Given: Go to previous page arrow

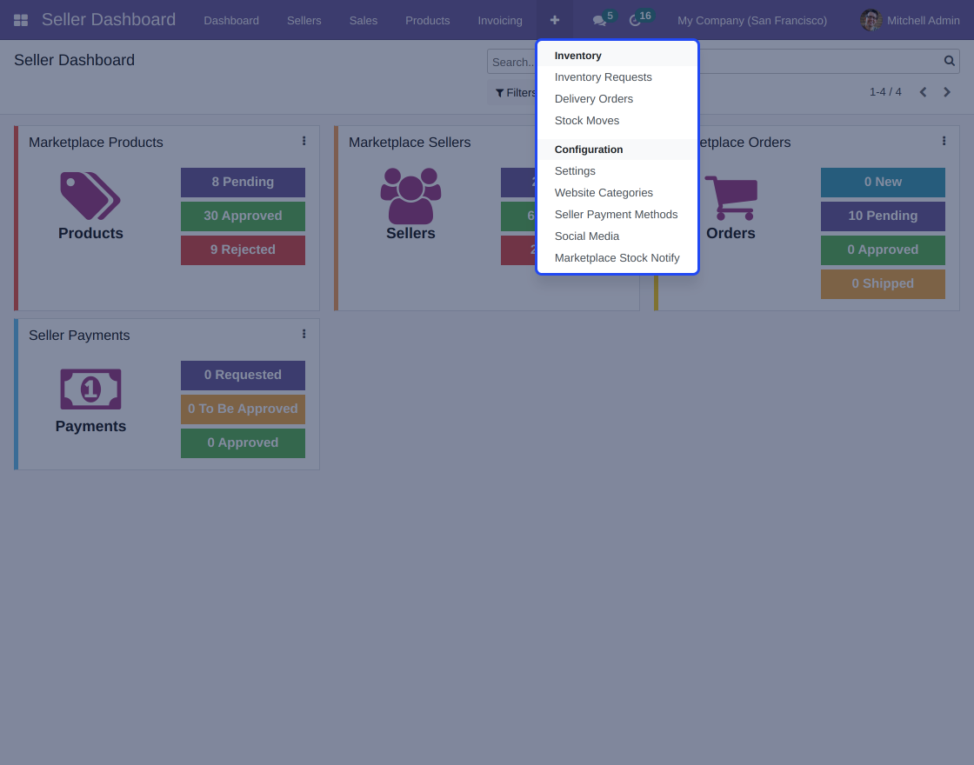Looking at the screenshot, I should [923, 92].
